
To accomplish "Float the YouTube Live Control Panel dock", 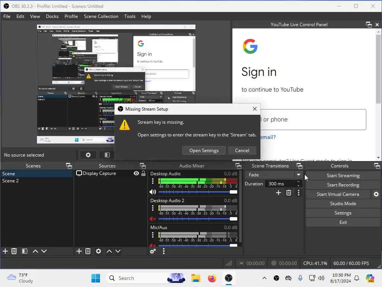I will coord(369,25).
